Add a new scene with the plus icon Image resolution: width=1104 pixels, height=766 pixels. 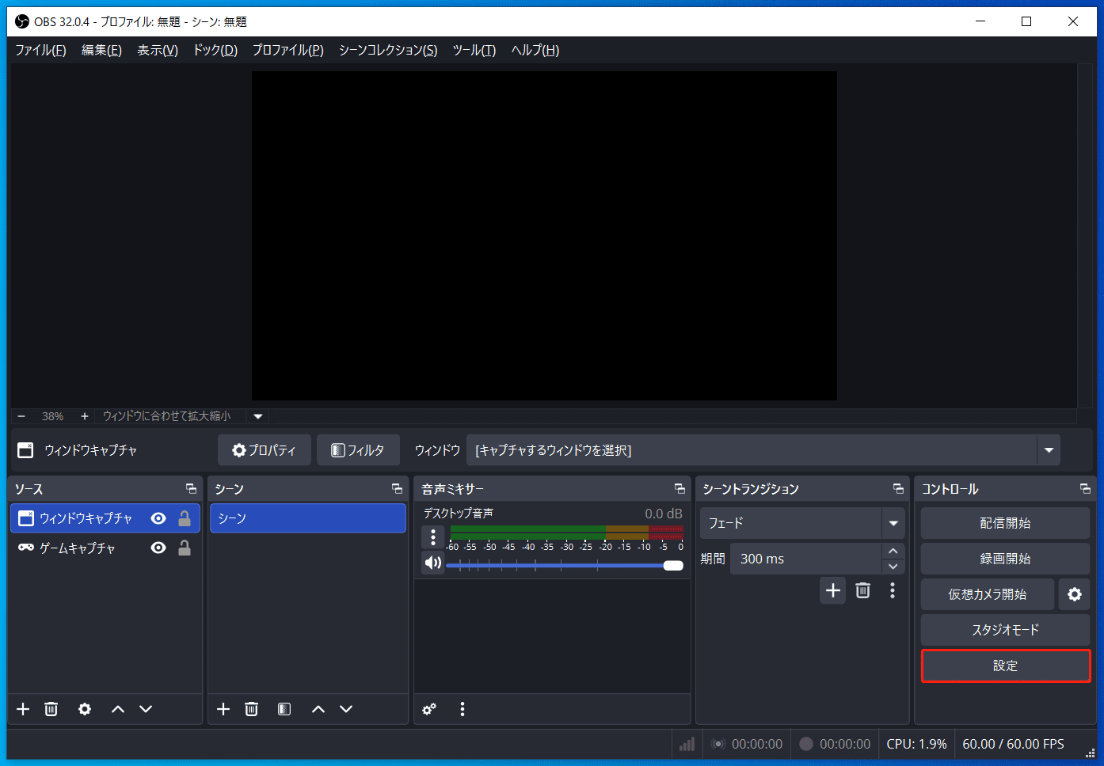tap(223, 709)
